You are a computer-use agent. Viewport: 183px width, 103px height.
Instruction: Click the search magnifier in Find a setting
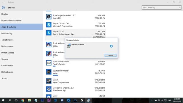click(180, 8)
